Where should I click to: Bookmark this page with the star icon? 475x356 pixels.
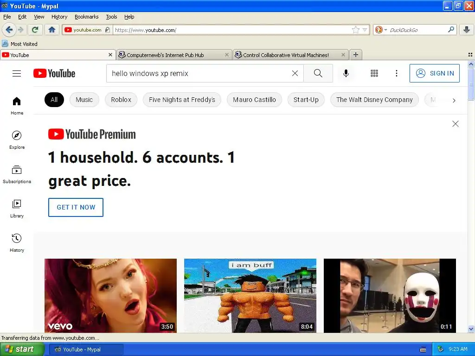355,30
